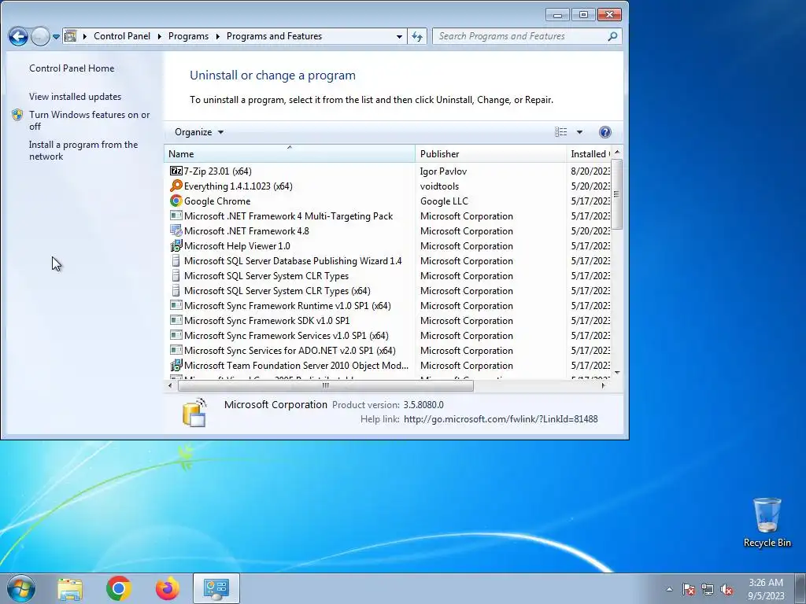Click the Sync Framework SDK v1.0 SP1 icon
The image size is (806, 604).
tap(176, 320)
